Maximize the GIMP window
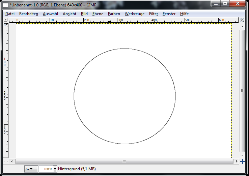Screen dimensions: 249x176 [x=225, y=3]
